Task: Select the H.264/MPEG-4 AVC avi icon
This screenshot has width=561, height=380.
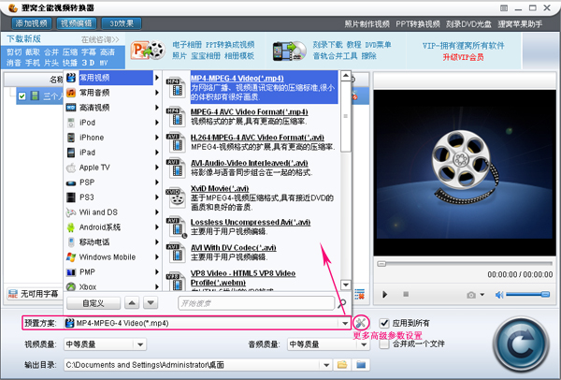Action: [176, 142]
